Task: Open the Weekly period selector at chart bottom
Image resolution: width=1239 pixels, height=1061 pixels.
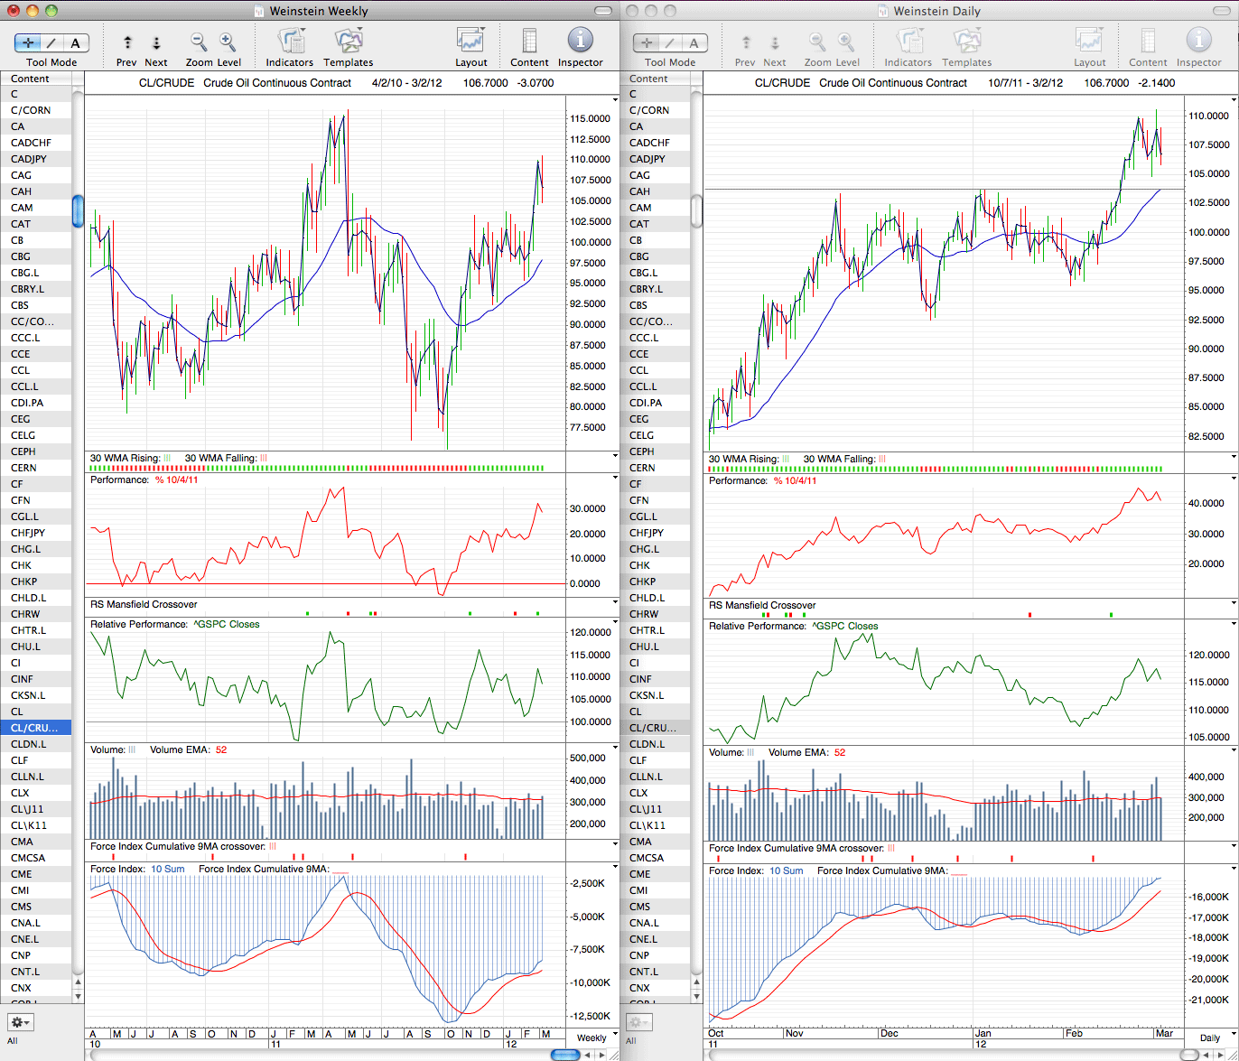Action: tap(592, 1038)
